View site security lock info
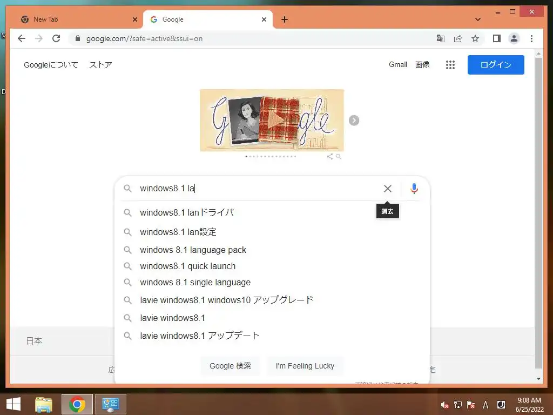Image resolution: width=553 pixels, height=415 pixels. [x=78, y=38]
